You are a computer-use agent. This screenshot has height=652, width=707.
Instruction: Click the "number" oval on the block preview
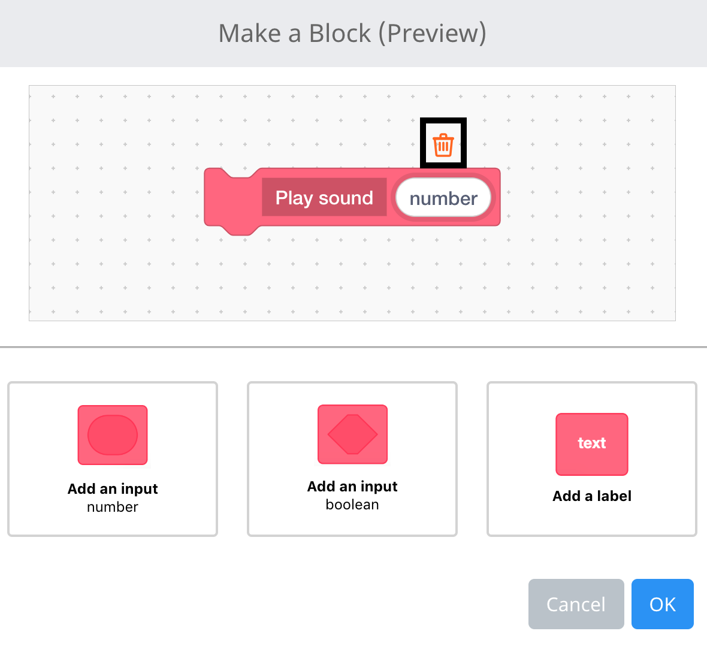(443, 198)
